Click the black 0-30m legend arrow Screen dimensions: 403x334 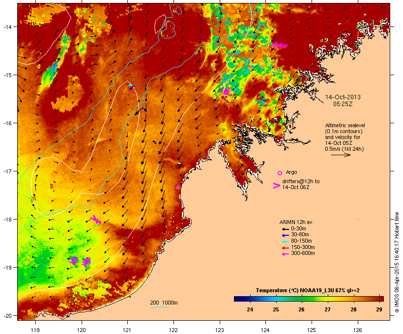(285, 229)
